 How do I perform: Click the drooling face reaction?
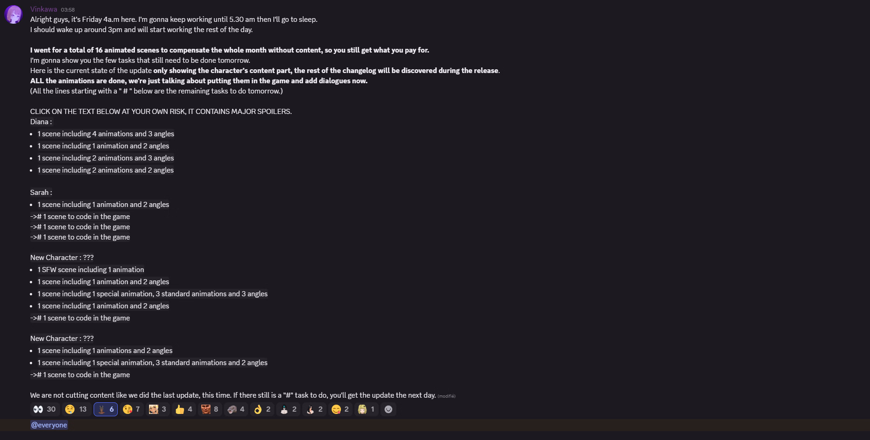[76, 409]
